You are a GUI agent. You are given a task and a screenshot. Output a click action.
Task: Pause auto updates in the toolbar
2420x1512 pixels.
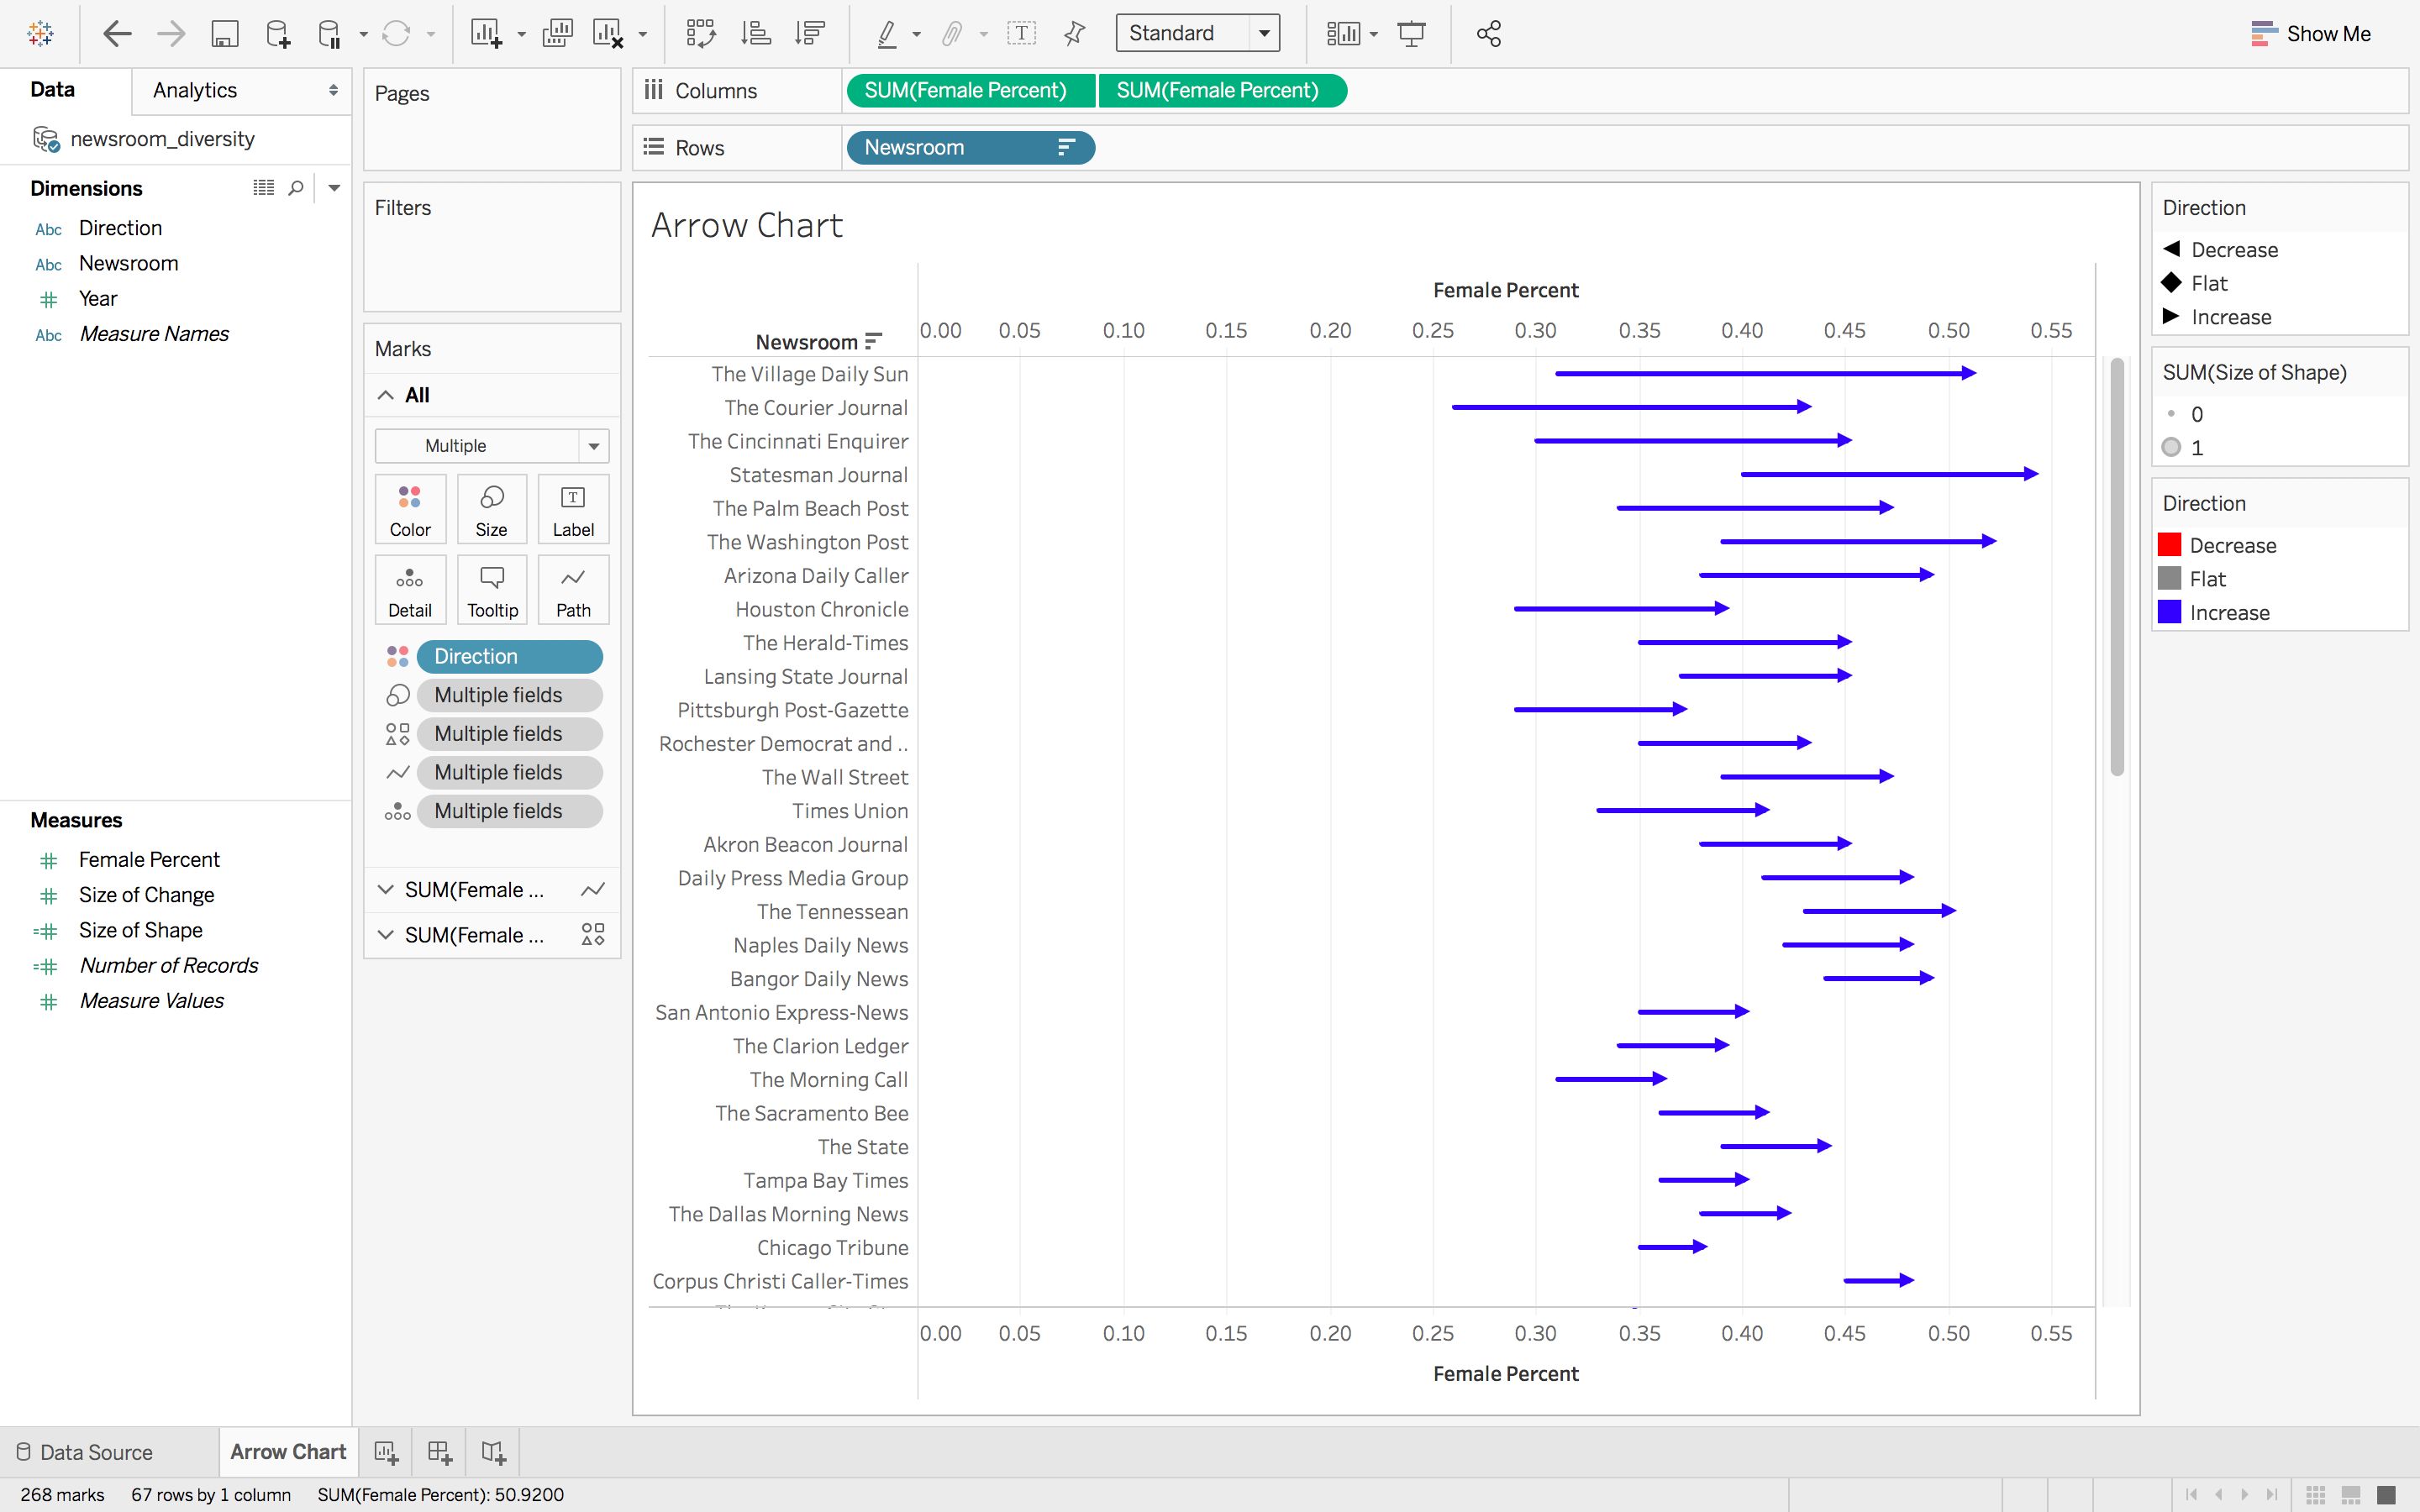[327, 33]
